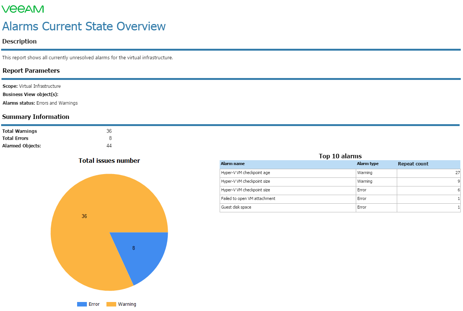This screenshot has width=463, height=311.
Task: Click the Error type cell for 'Failed to open VM attachment'
Action: (x=376, y=199)
